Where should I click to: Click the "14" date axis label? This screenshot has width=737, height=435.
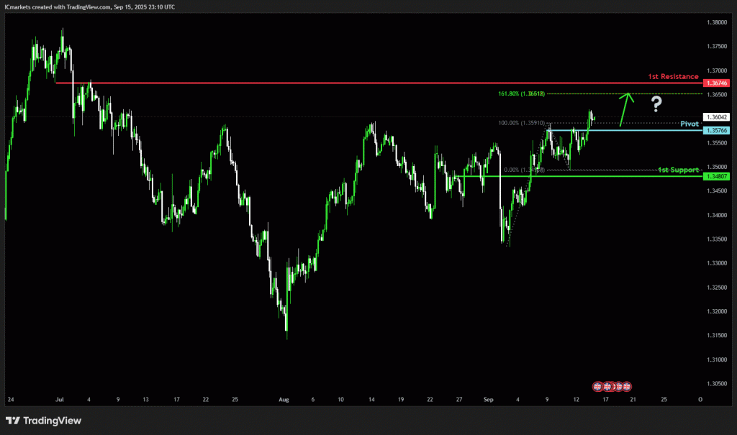pos(371,400)
